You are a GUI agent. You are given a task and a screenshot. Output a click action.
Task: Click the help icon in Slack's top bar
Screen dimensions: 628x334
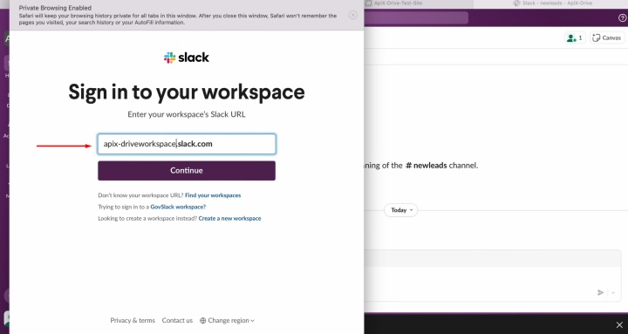(623, 18)
